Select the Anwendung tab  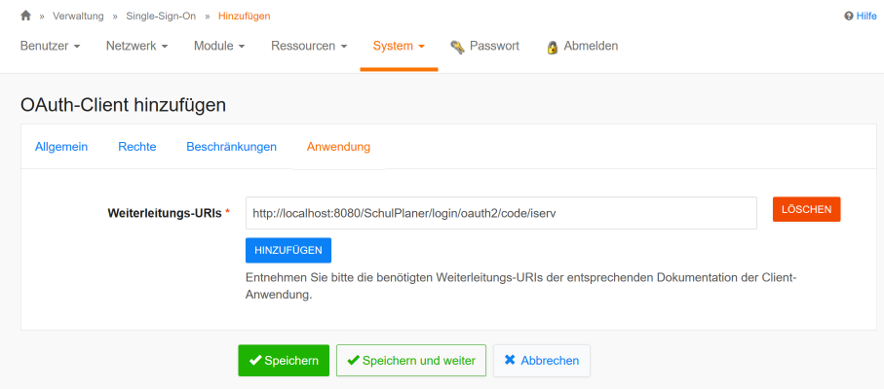338,147
